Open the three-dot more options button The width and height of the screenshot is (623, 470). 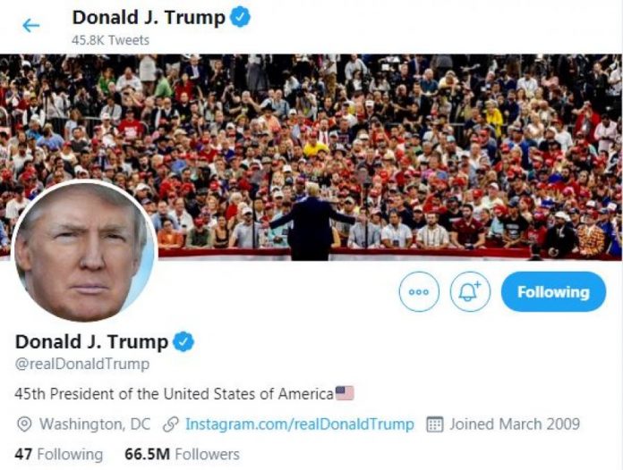pyautogui.click(x=419, y=291)
